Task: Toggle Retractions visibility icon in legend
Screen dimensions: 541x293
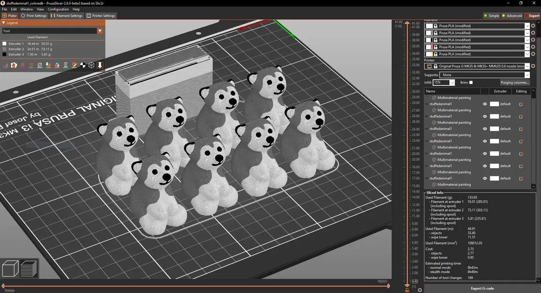Action: tap(23, 65)
